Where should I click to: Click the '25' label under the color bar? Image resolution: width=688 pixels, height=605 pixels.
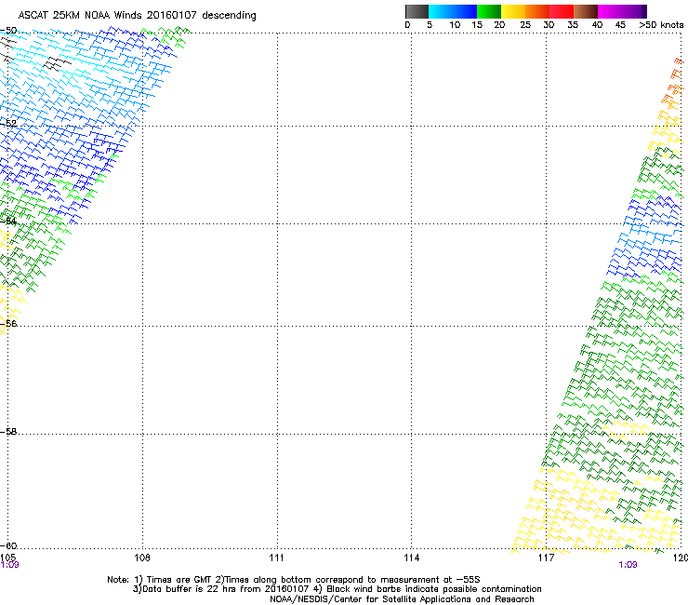524,25
